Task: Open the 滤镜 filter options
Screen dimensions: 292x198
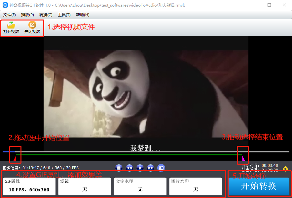Action: click(x=85, y=186)
